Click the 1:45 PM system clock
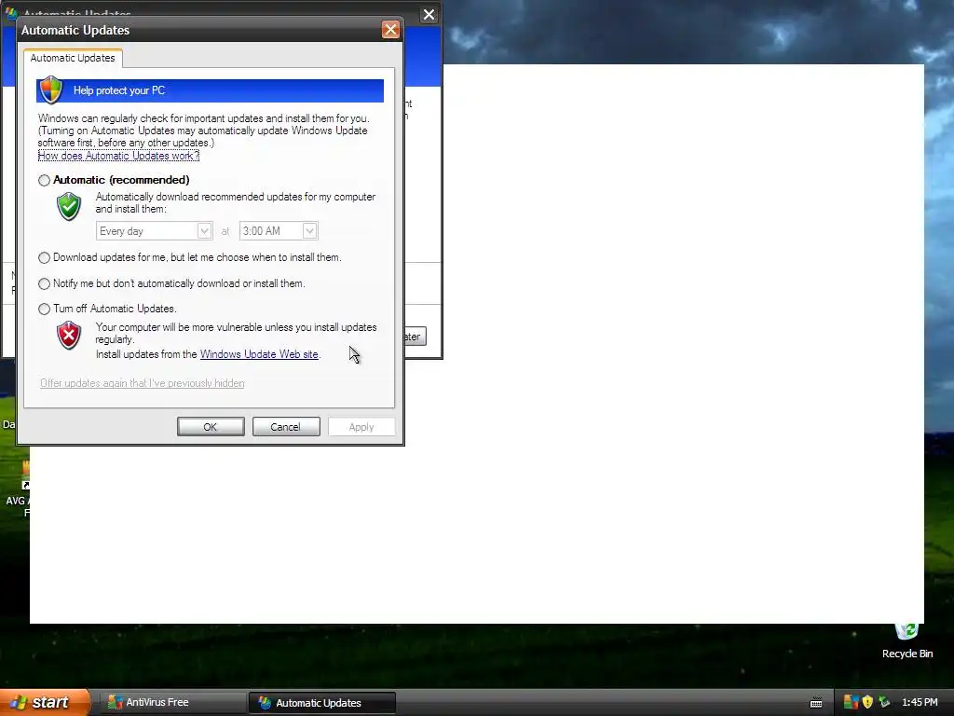The width and height of the screenshot is (954, 716). pos(920,702)
